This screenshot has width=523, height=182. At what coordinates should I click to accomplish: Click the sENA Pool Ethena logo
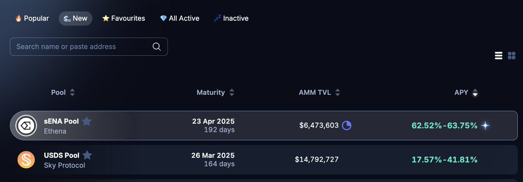[x=26, y=126]
